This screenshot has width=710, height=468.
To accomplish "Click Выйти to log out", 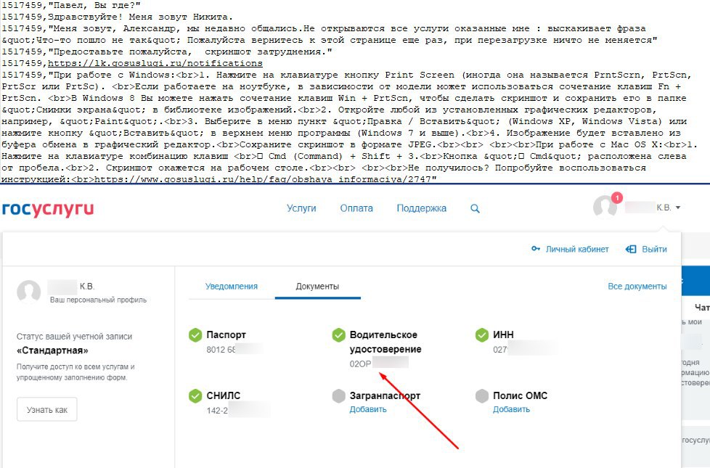I will 654,249.
